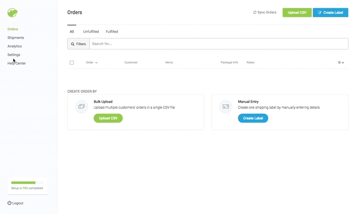Open the column settings list dropdown

341,62
